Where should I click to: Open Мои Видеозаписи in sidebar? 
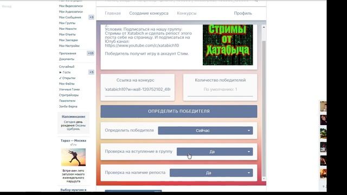(x=71, y=6)
